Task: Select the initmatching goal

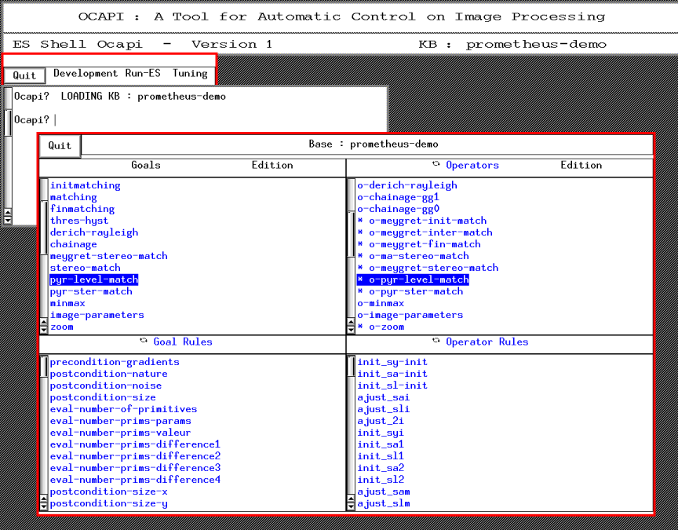Action: click(x=86, y=185)
